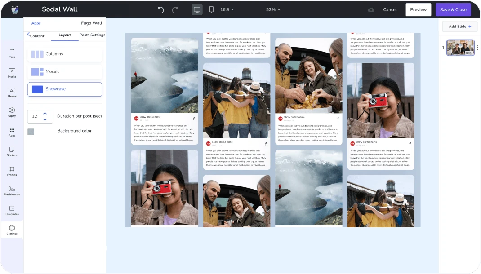Go back to the Content tab
This screenshot has width=481, height=274.
point(36,35)
